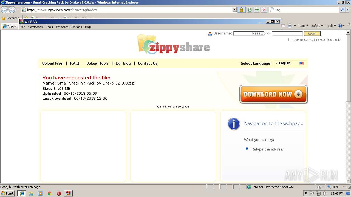
Task: Click the Print icon in IE command bar
Action: click(x=290, y=26)
